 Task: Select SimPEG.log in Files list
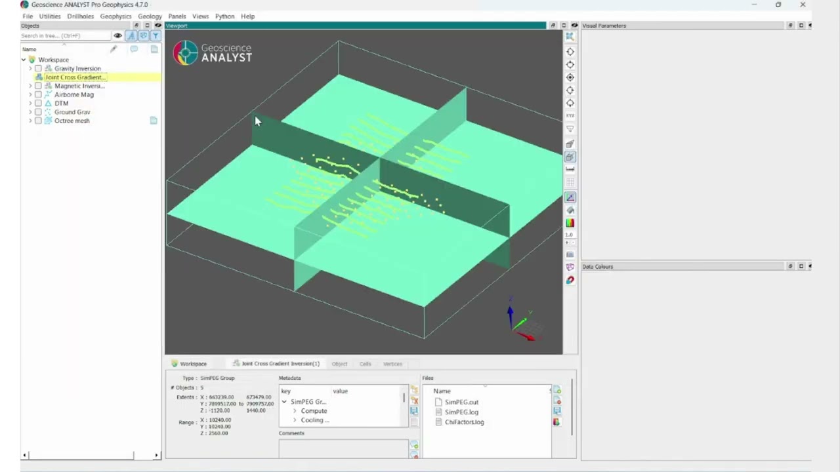(461, 412)
